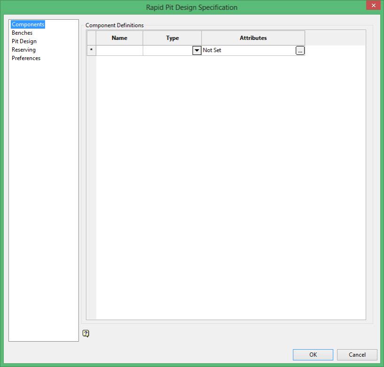The image size is (384, 367).
Task: Click the Type column header
Action: tap(172, 38)
